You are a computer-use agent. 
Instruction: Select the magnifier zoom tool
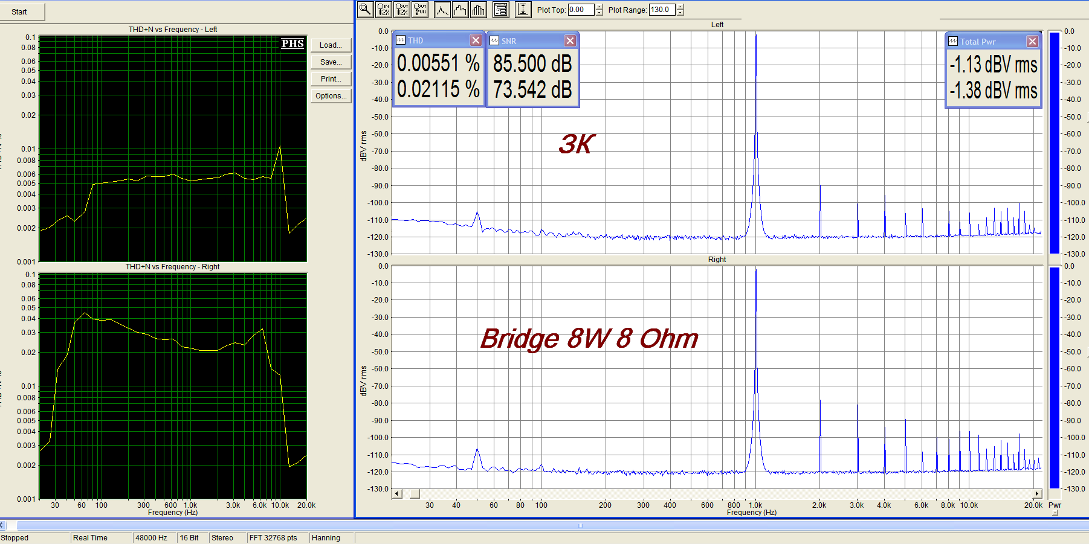pyautogui.click(x=365, y=9)
